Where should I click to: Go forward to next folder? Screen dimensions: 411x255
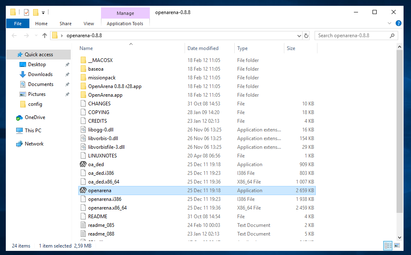click(x=26, y=36)
